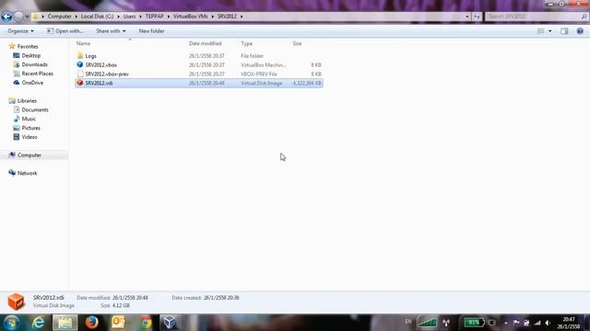The width and height of the screenshot is (590, 331).
Task: Click Open with... toolbar button
Action: pyautogui.click(x=65, y=31)
